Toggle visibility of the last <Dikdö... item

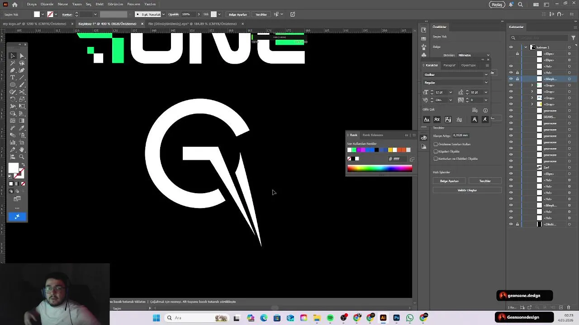point(511,224)
